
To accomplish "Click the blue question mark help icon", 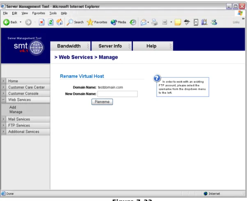I will 157,78.
